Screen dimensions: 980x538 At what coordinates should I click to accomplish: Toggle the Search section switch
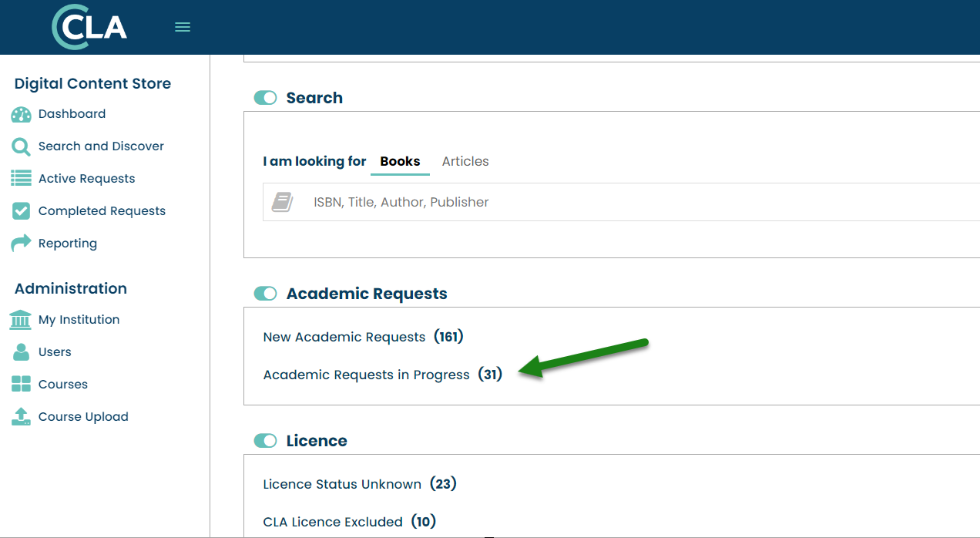click(x=265, y=98)
